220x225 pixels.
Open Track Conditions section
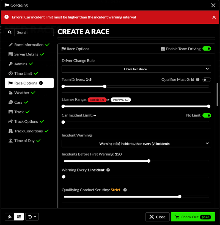[29, 131]
